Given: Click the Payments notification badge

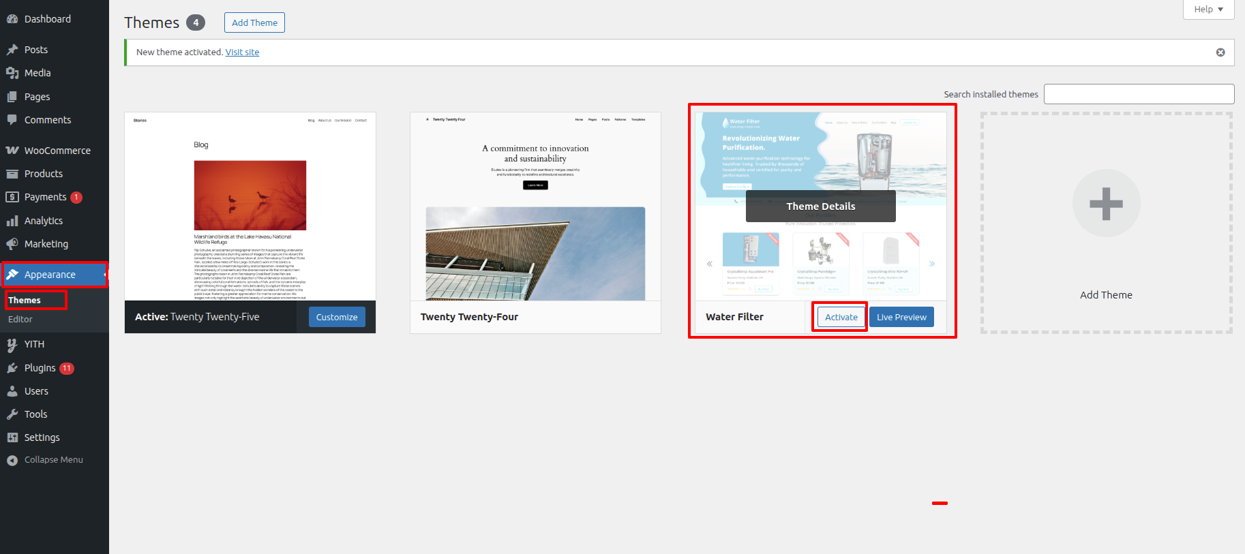Looking at the screenshot, I should [x=76, y=198].
